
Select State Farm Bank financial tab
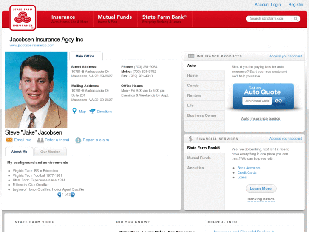(204, 148)
